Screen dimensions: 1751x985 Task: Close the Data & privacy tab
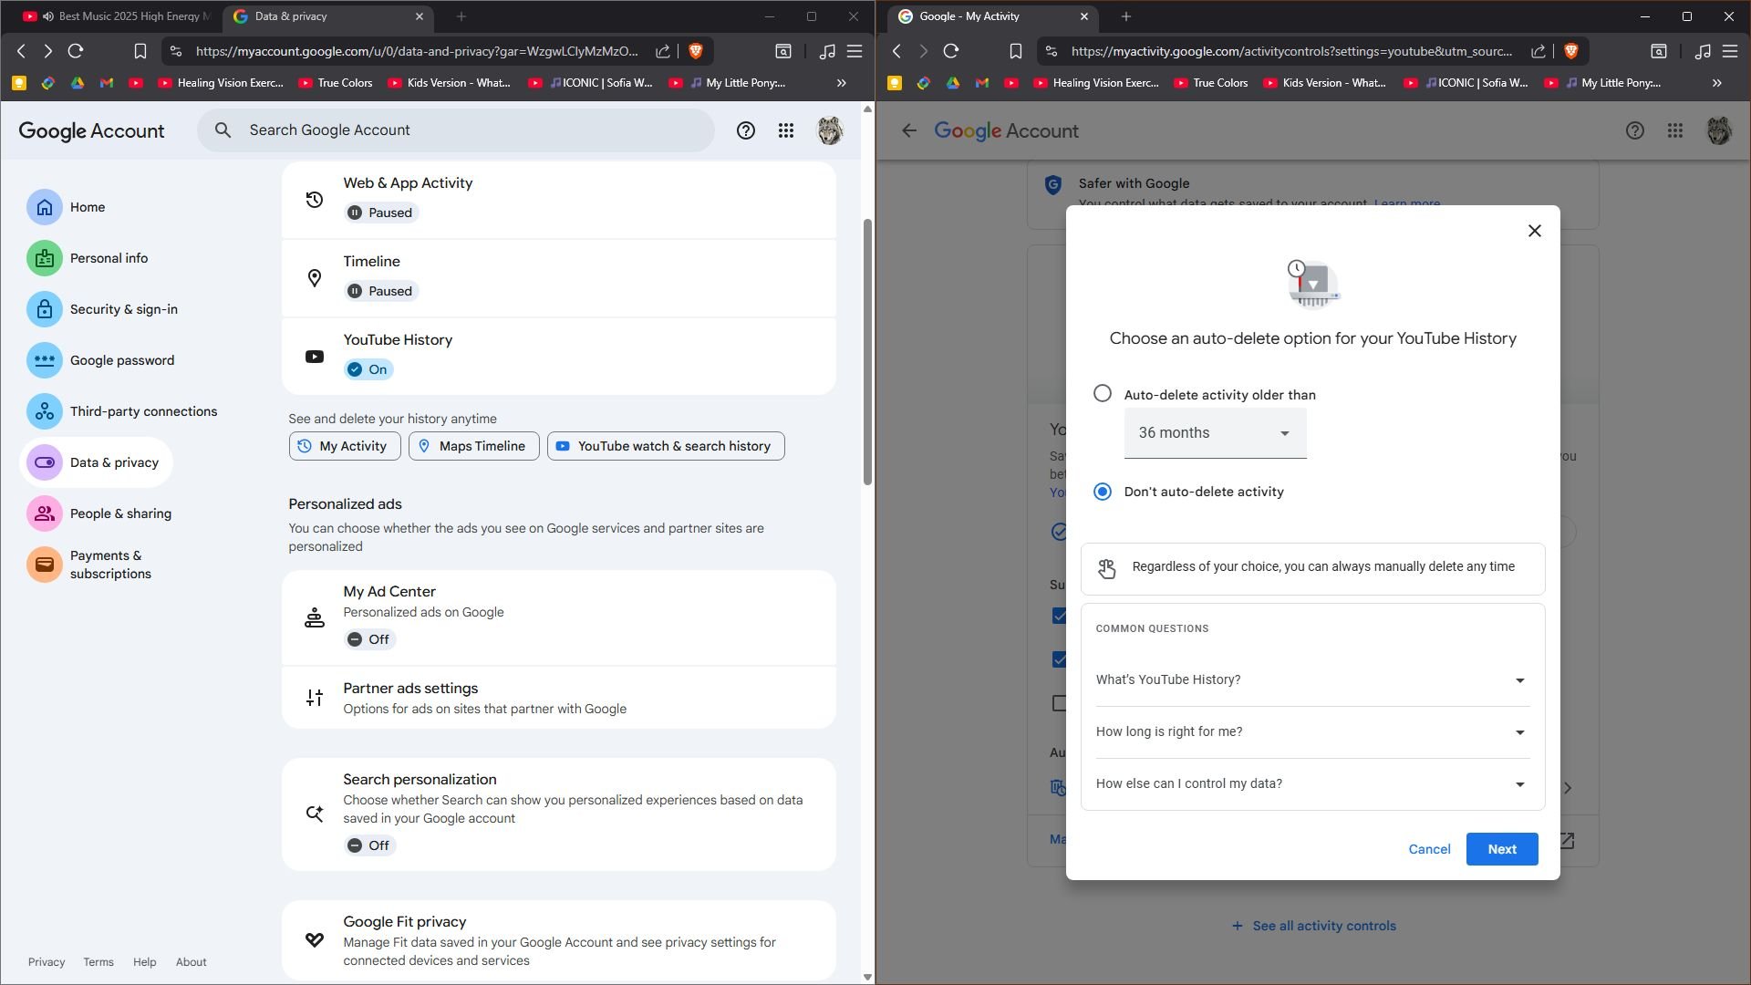(420, 16)
